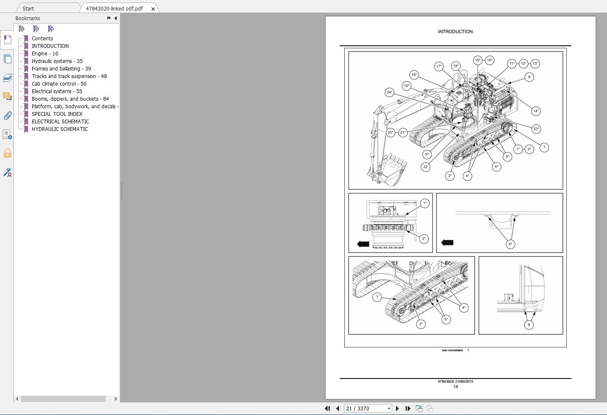Open Booms, dippers, and buckets - 84
Screen dimensions: 607x415
(x=70, y=99)
